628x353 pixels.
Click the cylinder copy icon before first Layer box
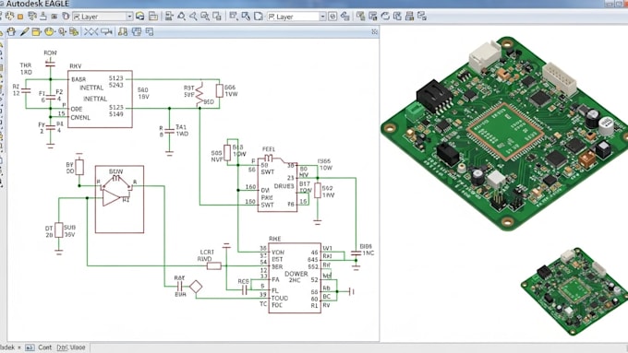pyautogui.click(x=66, y=17)
